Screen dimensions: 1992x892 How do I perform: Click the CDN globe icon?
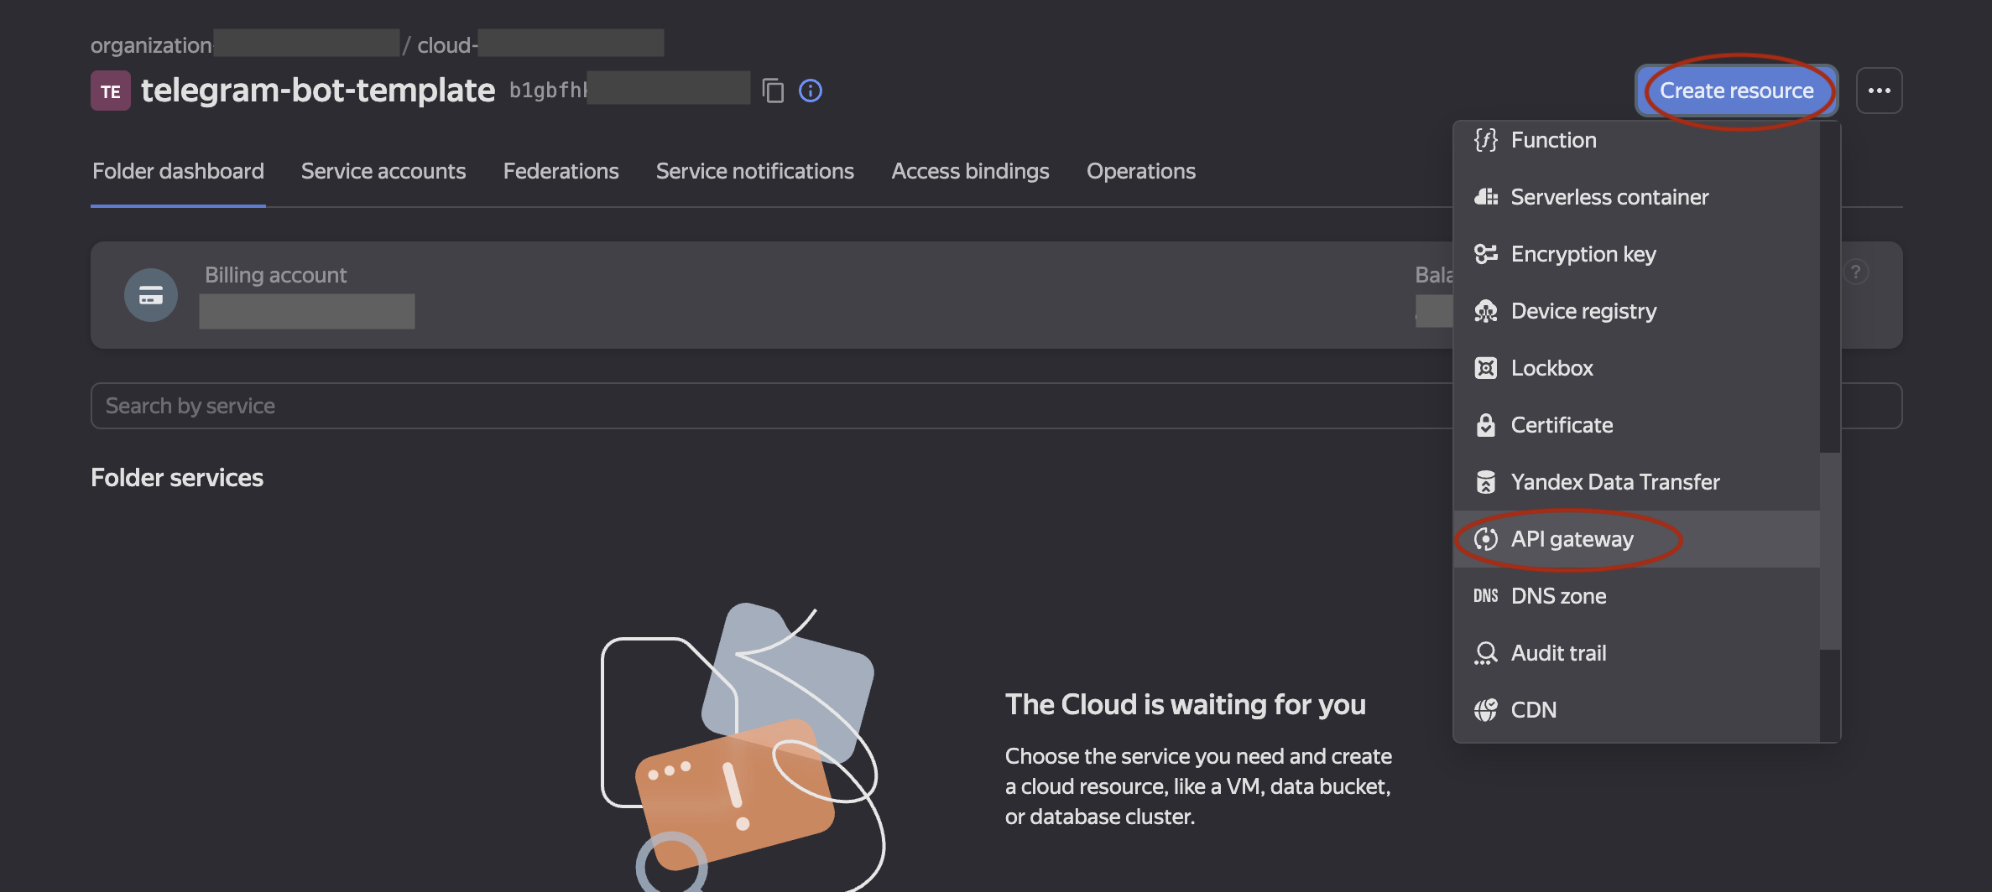pyautogui.click(x=1486, y=710)
